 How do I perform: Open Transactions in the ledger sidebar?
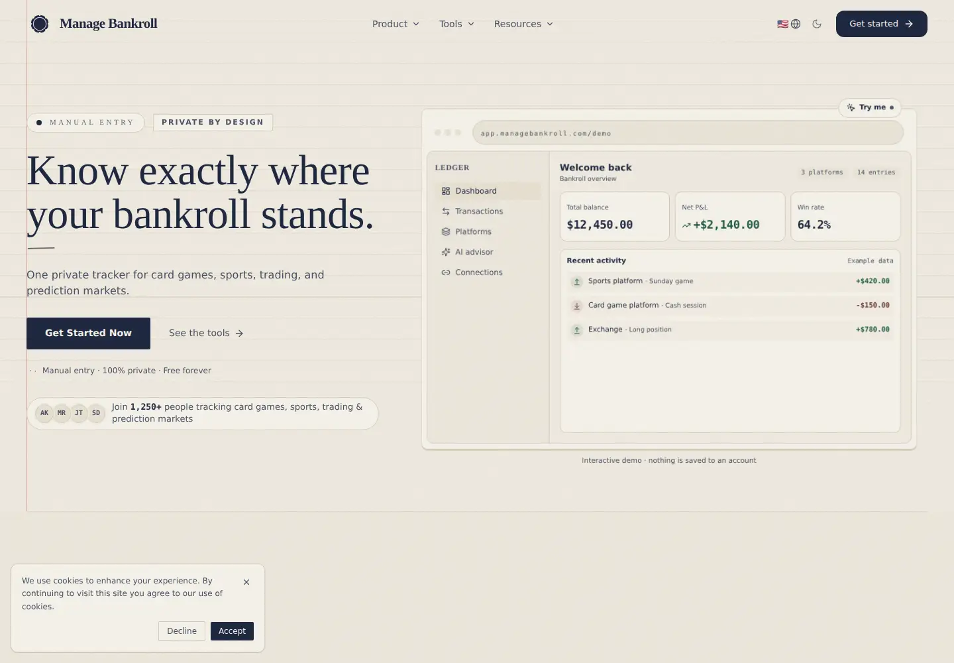point(488,211)
